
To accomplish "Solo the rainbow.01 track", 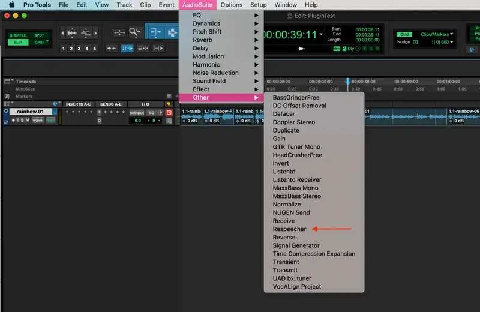I will pos(22,121).
